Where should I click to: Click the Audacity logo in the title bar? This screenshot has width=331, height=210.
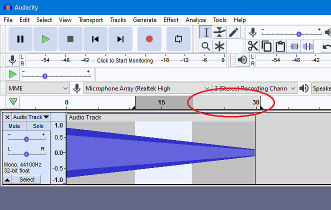[8, 7]
